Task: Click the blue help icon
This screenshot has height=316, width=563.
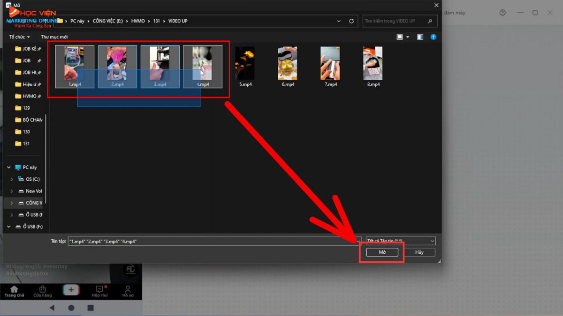Action: pyautogui.click(x=434, y=37)
